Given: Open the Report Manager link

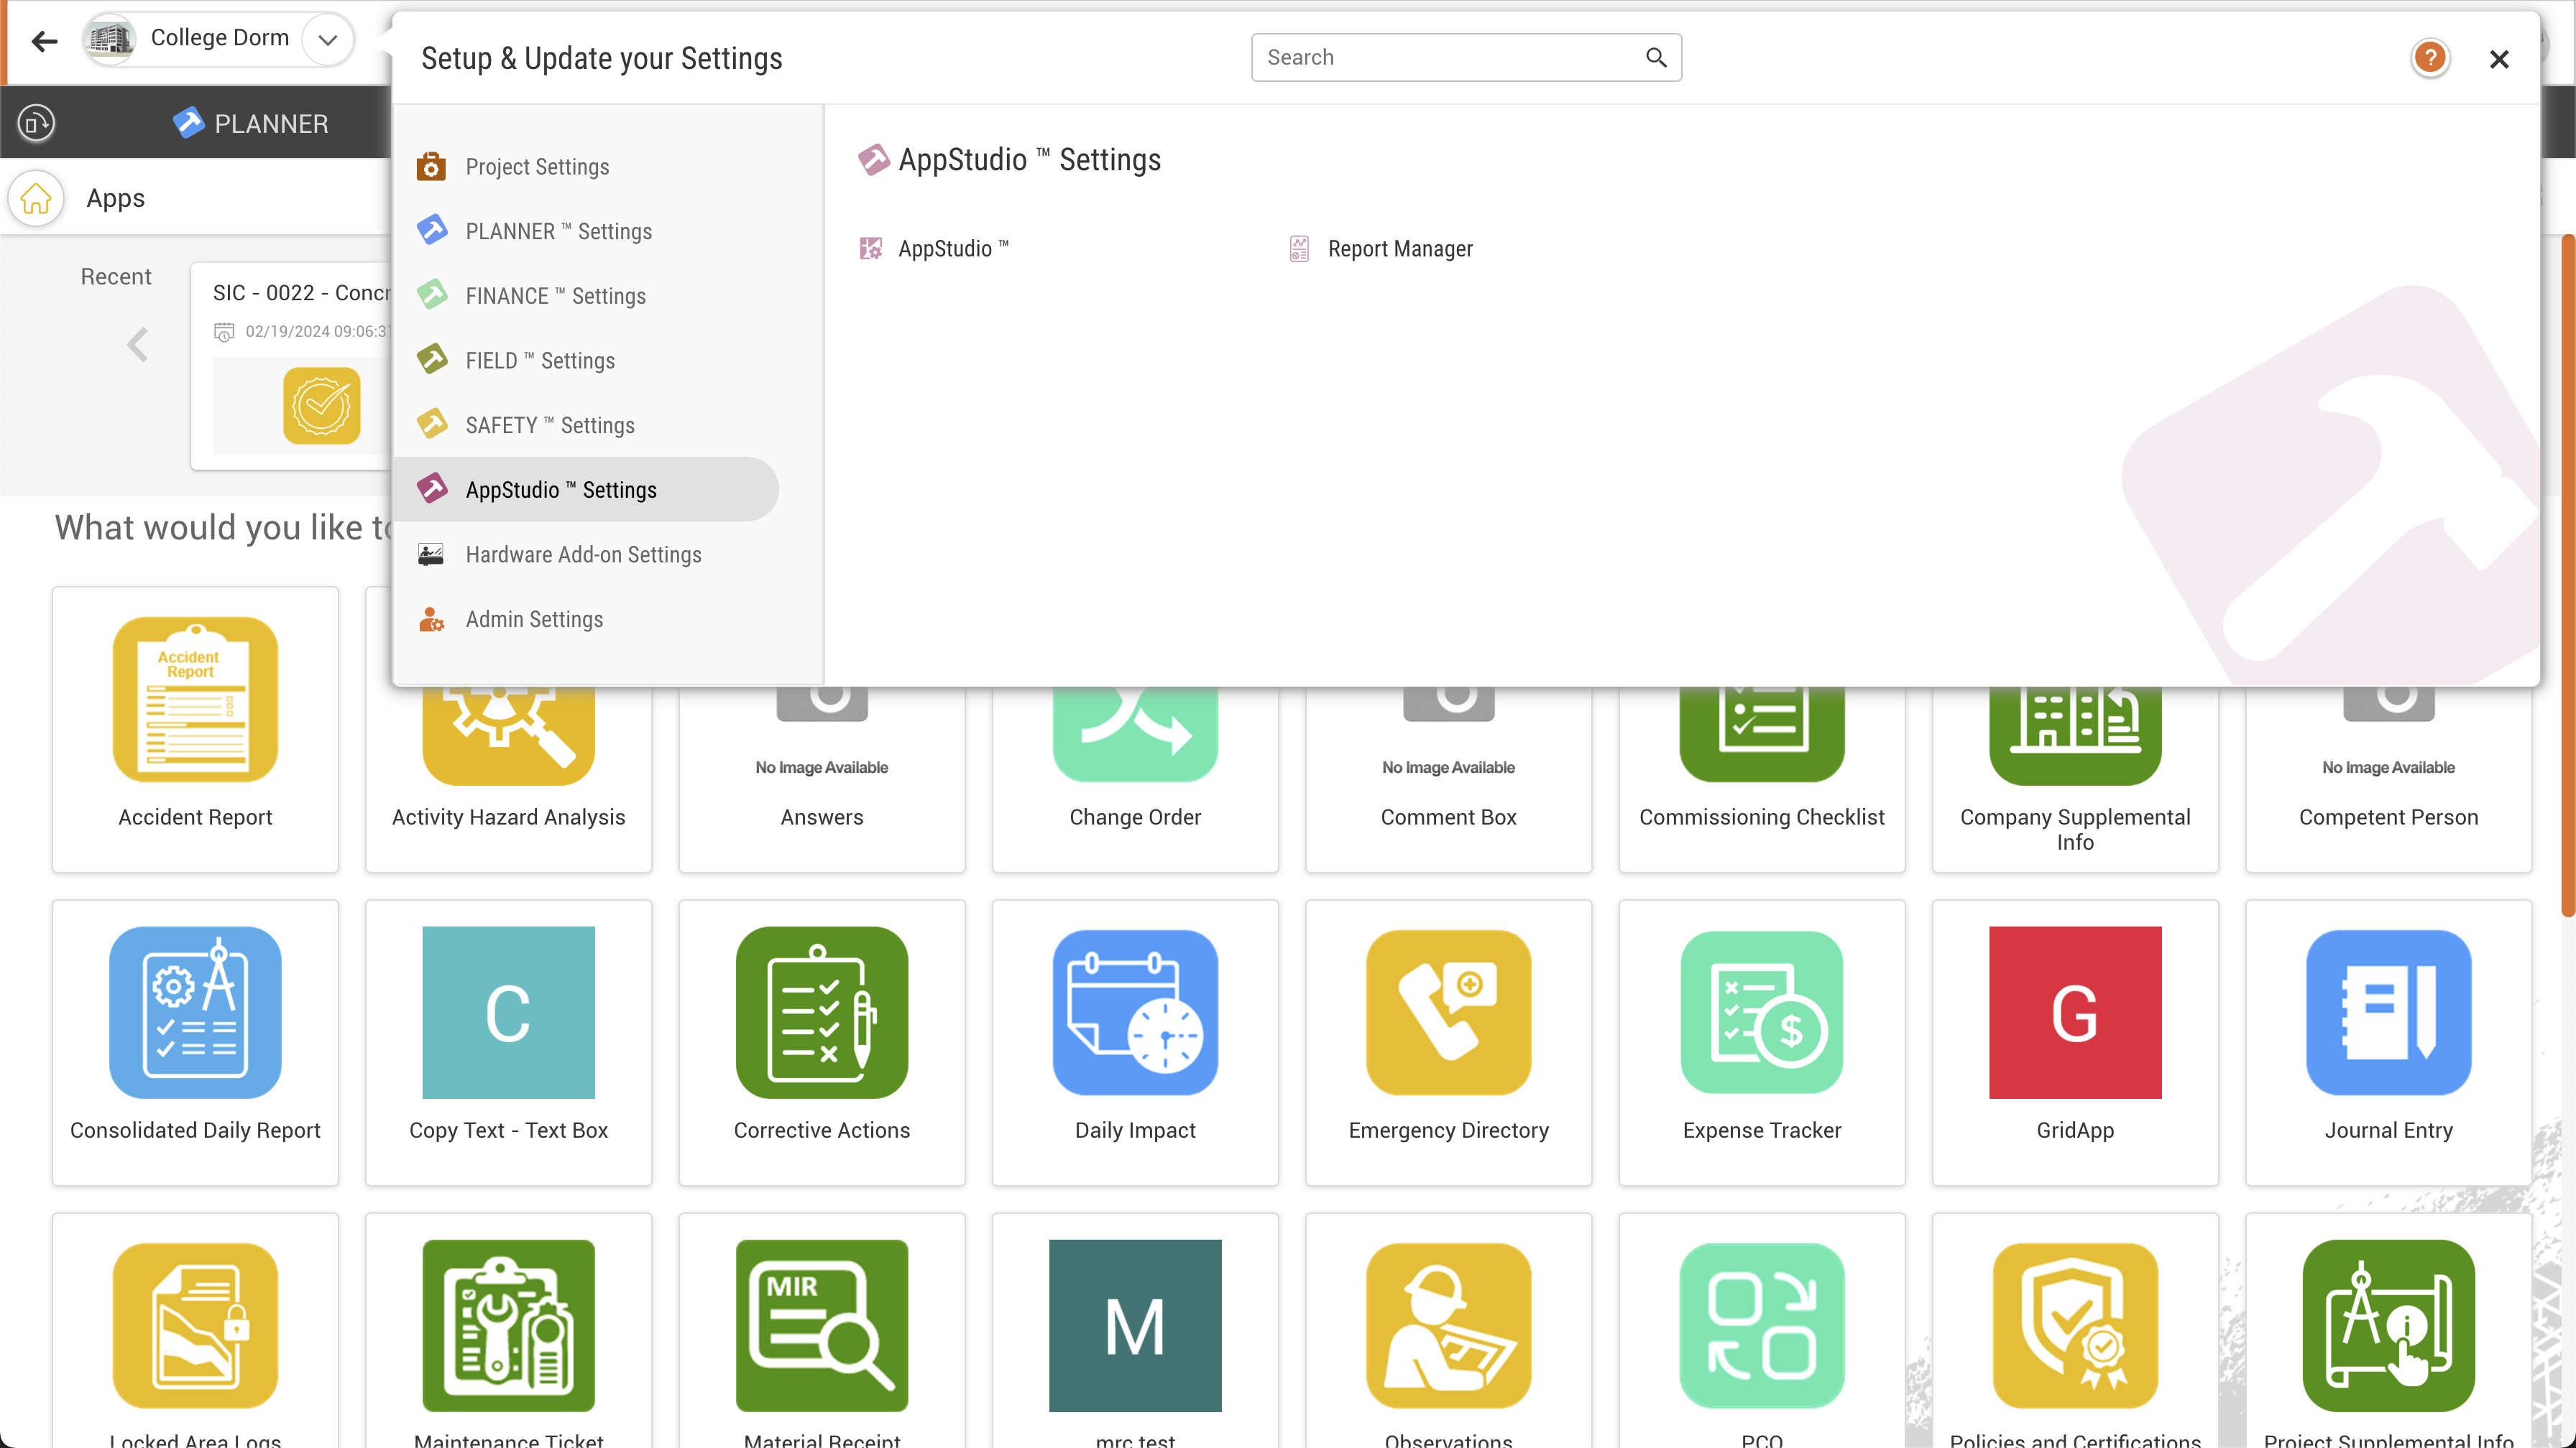Looking at the screenshot, I should [x=1399, y=249].
